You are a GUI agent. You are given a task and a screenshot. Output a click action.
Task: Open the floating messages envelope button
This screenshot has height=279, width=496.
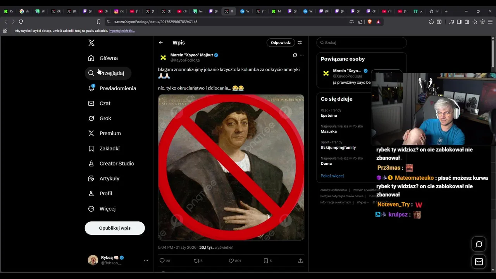click(x=479, y=262)
